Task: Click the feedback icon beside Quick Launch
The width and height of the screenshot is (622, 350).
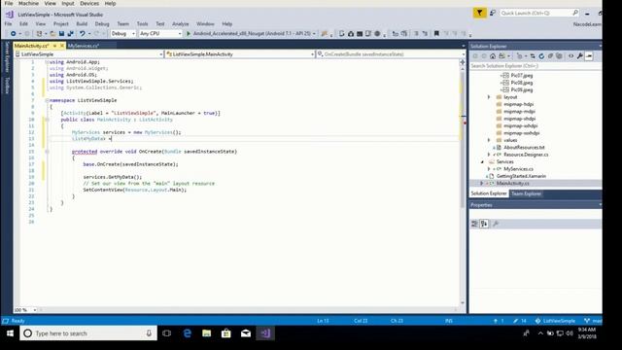Action: (x=493, y=13)
